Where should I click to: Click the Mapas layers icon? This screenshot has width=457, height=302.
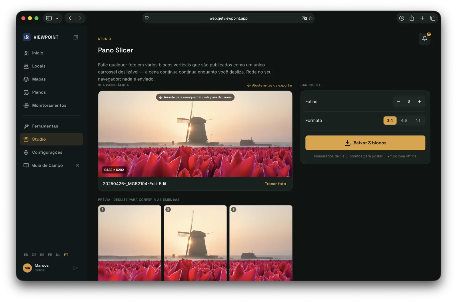pyautogui.click(x=26, y=79)
